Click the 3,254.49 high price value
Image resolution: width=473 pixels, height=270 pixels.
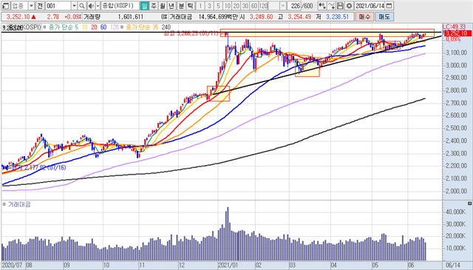pyautogui.click(x=299, y=17)
